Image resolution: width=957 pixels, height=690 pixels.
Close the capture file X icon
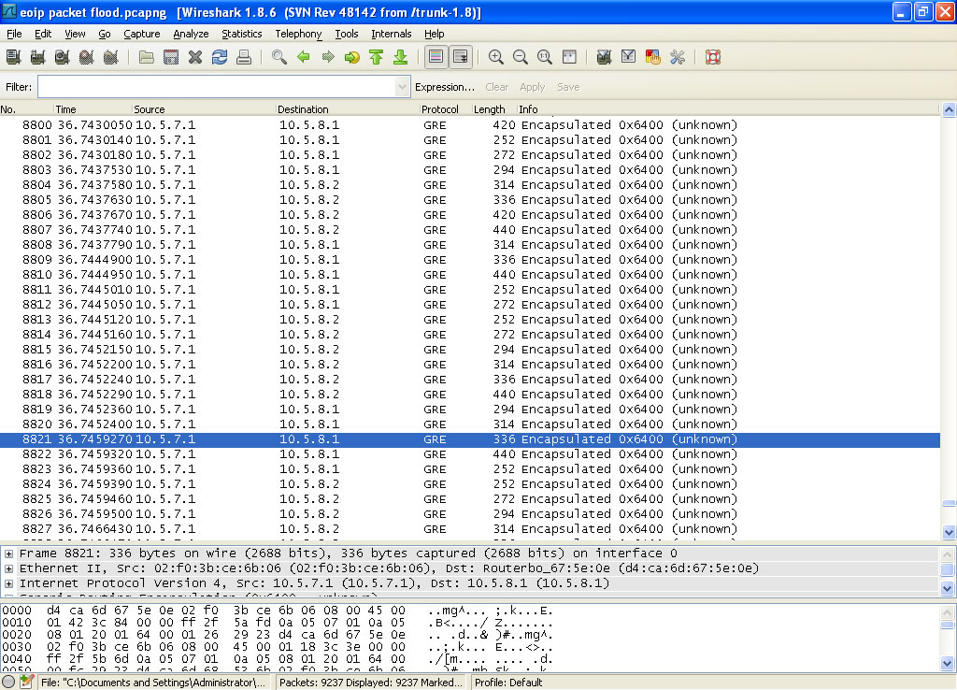[x=195, y=57]
